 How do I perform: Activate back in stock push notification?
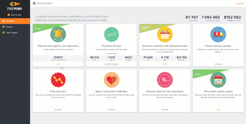click(x=111, y=109)
